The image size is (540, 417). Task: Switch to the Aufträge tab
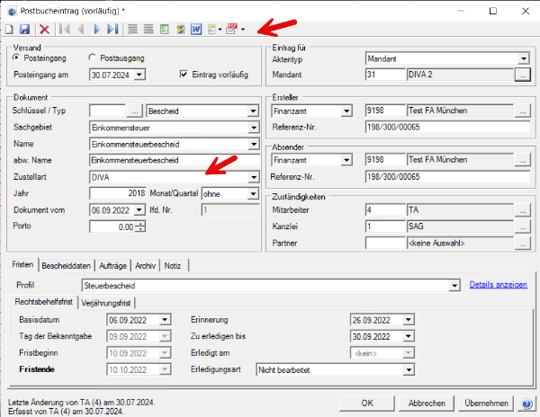113,266
